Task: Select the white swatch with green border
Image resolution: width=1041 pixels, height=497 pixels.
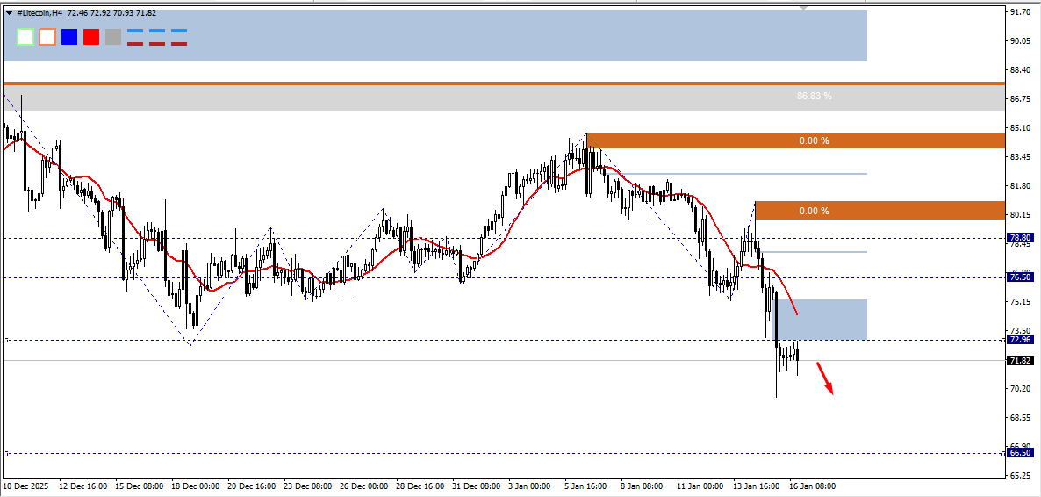Action: [x=25, y=37]
